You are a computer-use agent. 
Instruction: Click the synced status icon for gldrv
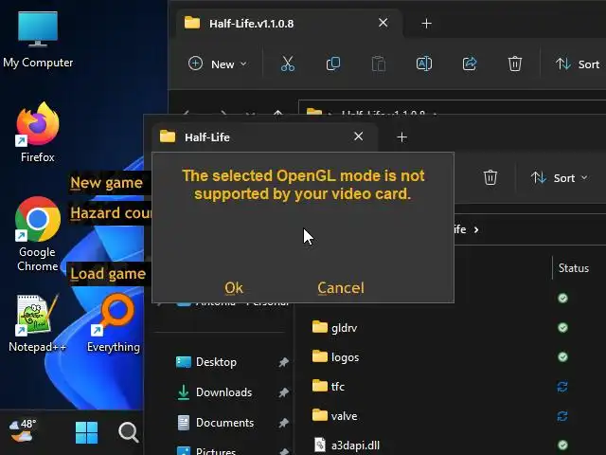click(x=562, y=328)
